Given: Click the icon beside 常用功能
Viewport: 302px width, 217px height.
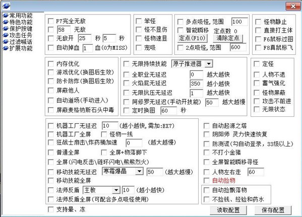Looking at the screenshot, I should pos(6,16).
